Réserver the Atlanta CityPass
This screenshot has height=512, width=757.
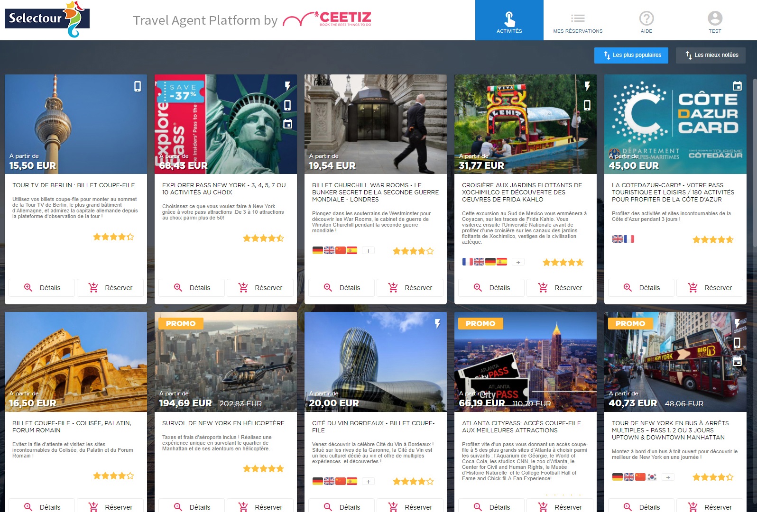(x=560, y=505)
